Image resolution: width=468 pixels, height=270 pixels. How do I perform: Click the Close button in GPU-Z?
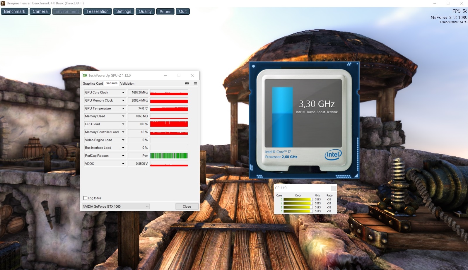coord(187,206)
